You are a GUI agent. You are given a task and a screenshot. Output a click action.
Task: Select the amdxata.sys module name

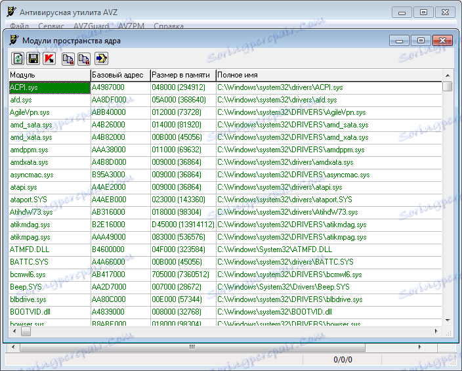[29, 162]
